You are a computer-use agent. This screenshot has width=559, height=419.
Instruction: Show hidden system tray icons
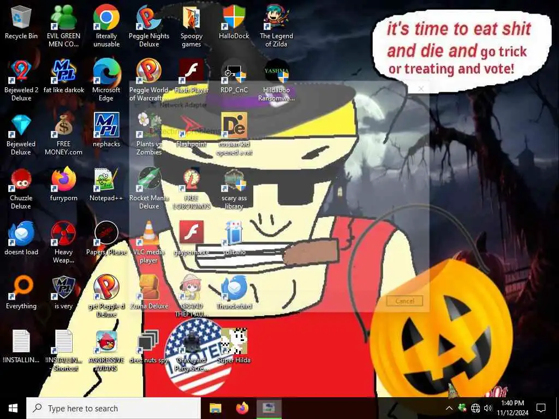449,408
